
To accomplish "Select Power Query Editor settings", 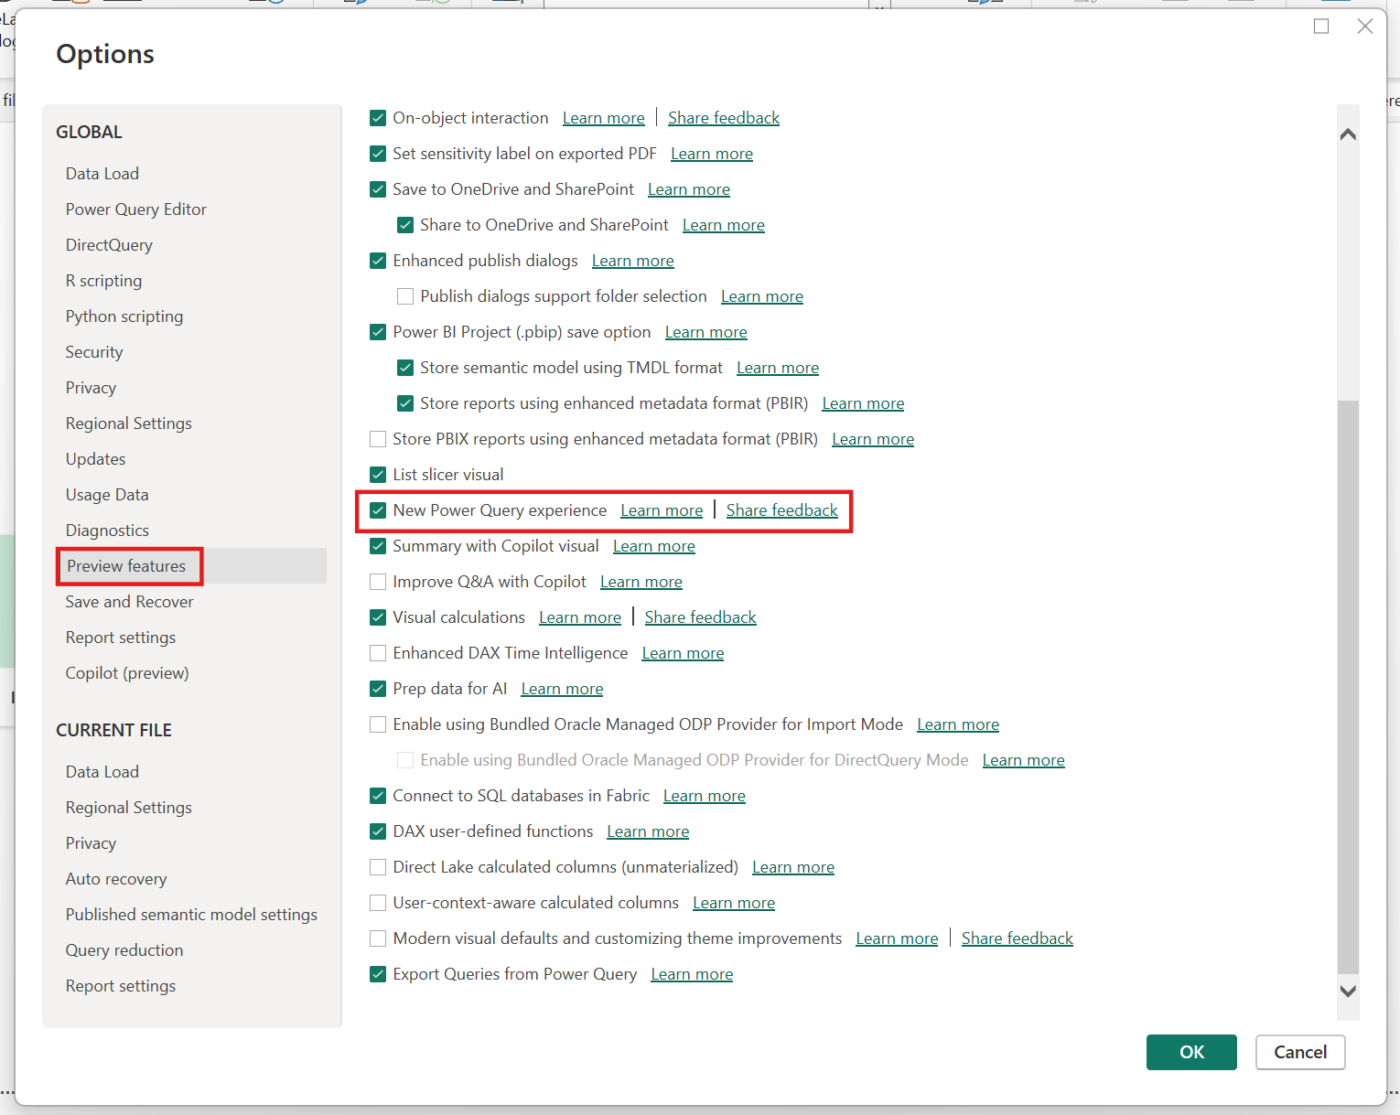I will 136,209.
